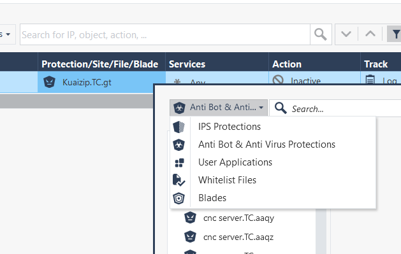Select cnc server.TC.aaqz list item

point(238,237)
